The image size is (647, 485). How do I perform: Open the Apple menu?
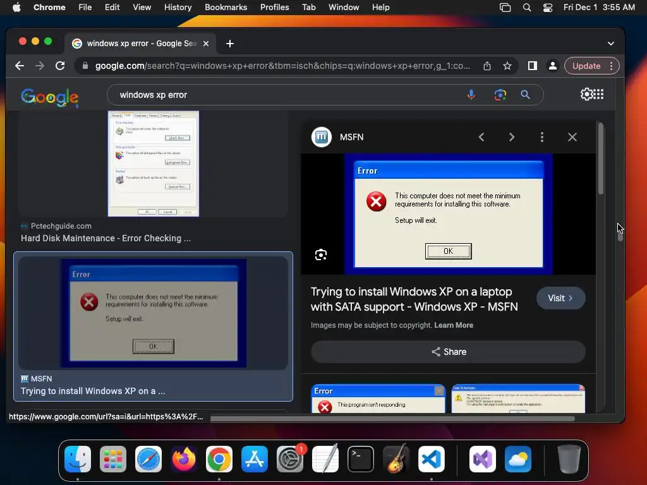click(16, 8)
